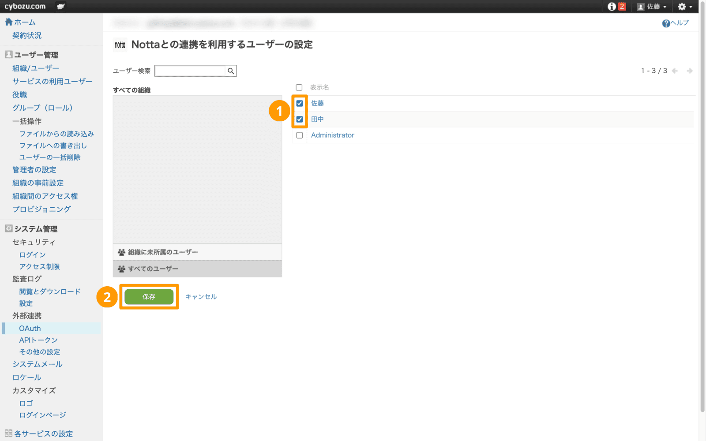Click the green 保存 button

tap(149, 297)
